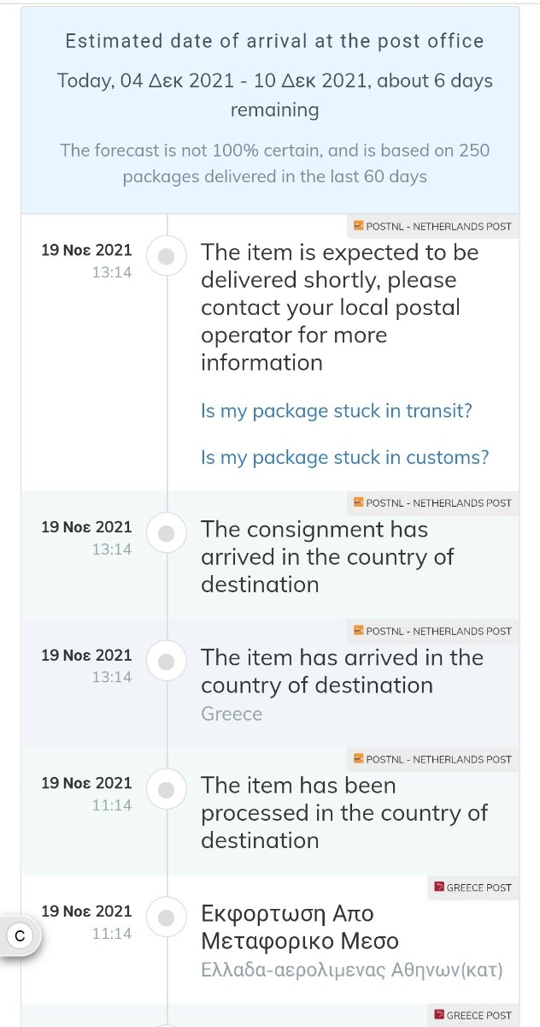This screenshot has height=1027, width=540.
Task: Click PostNL carrier icon on first event
Action: point(359,226)
